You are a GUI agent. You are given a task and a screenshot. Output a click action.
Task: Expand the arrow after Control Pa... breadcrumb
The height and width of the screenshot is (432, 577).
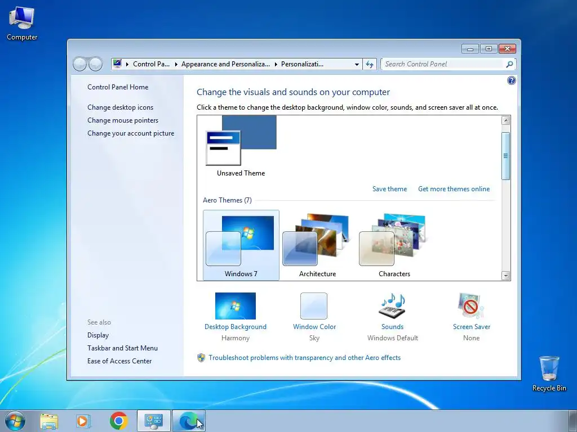click(x=176, y=64)
